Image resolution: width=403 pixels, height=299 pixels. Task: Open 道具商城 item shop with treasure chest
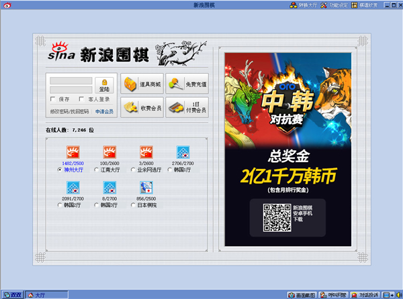142,84
